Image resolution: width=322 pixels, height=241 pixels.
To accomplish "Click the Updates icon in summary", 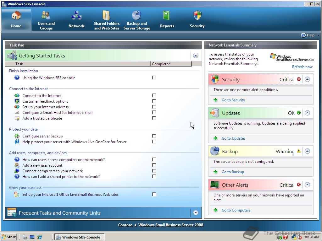I will point(215,113).
